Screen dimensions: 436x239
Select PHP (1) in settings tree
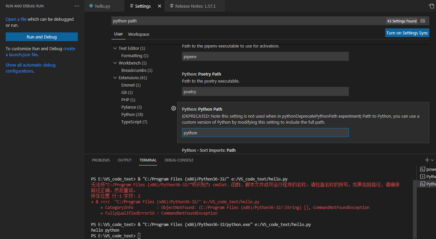pos(128,100)
